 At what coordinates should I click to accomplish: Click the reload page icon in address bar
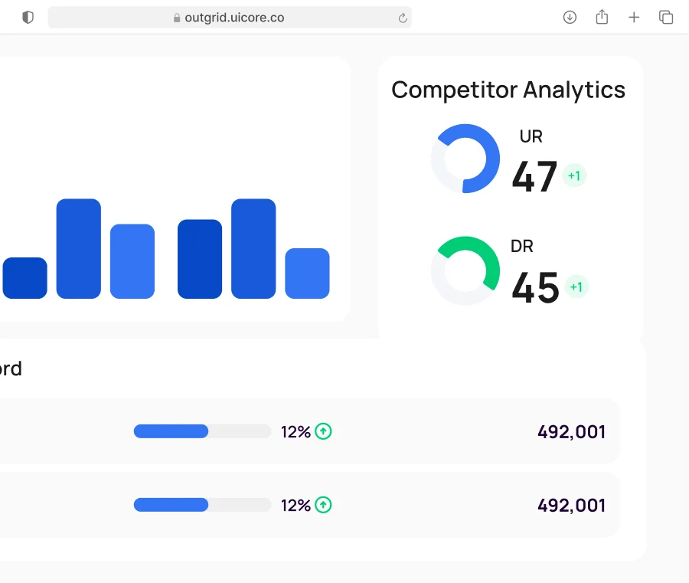[403, 18]
